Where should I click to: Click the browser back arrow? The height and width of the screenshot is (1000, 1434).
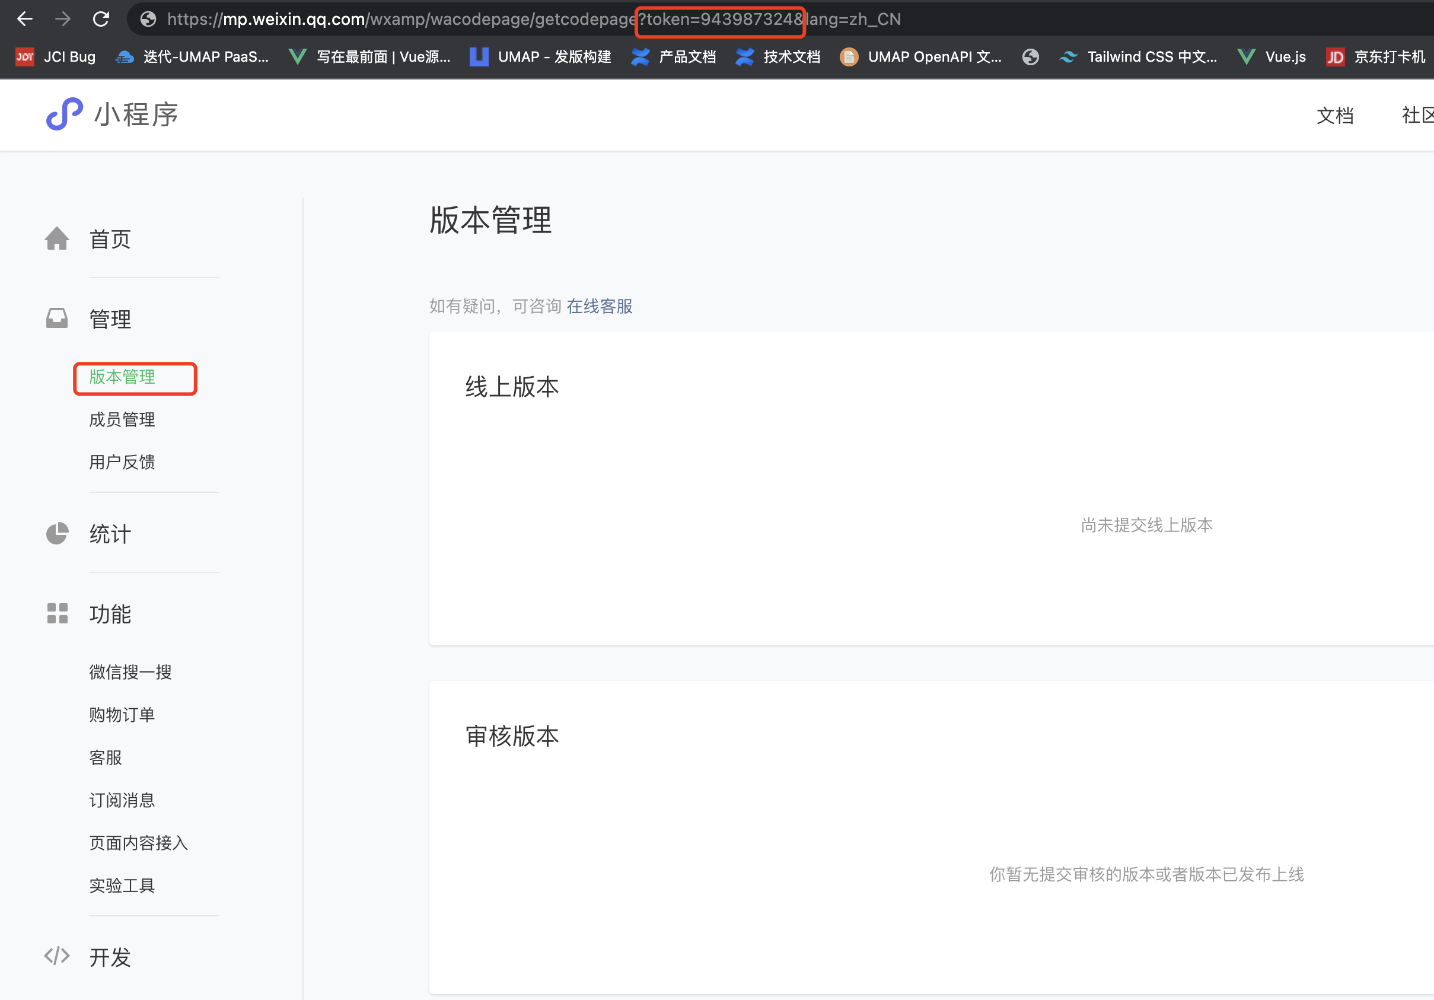[x=24, y=20]
